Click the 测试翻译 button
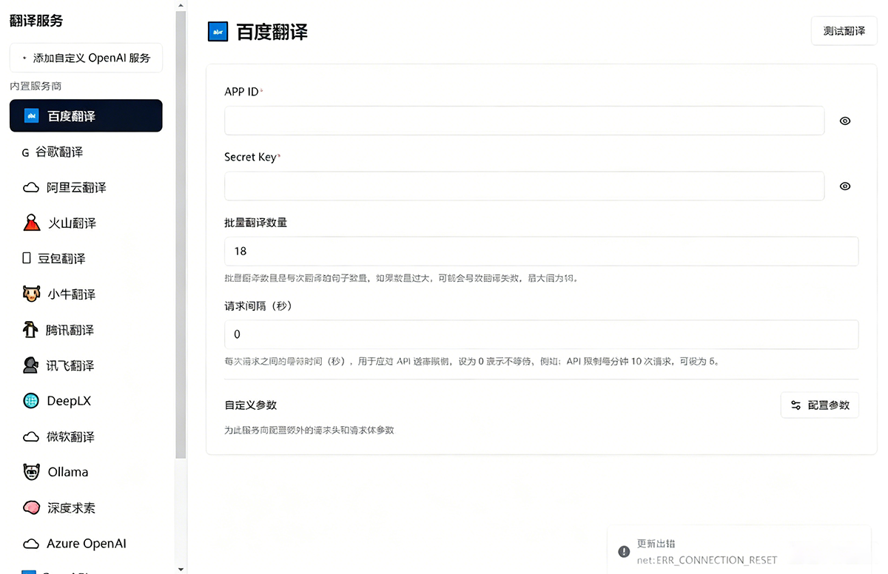Image resolution: width=888 pixels, height=574 pixels. (844, 31)
